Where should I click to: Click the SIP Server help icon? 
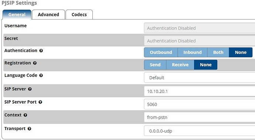click(x=30, y=89)
